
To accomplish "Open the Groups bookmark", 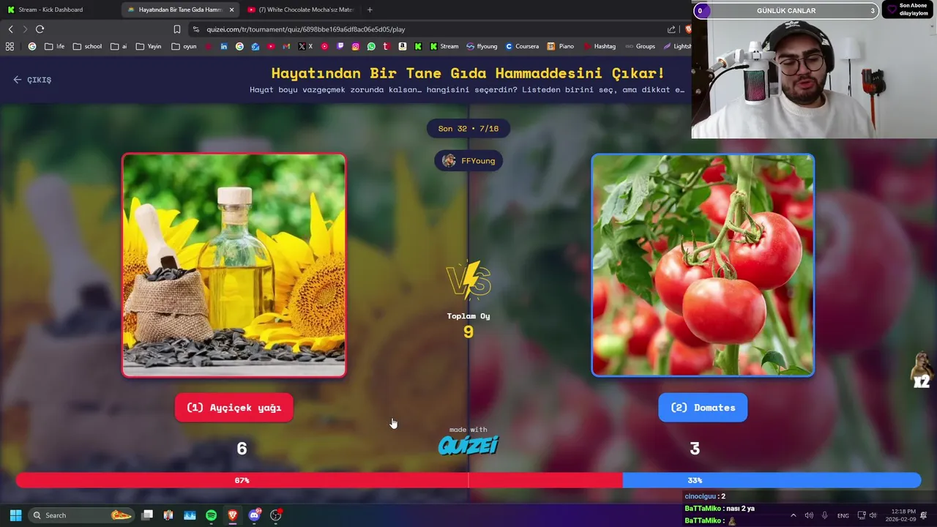I will pyautogui.click(x=640, y=46).
